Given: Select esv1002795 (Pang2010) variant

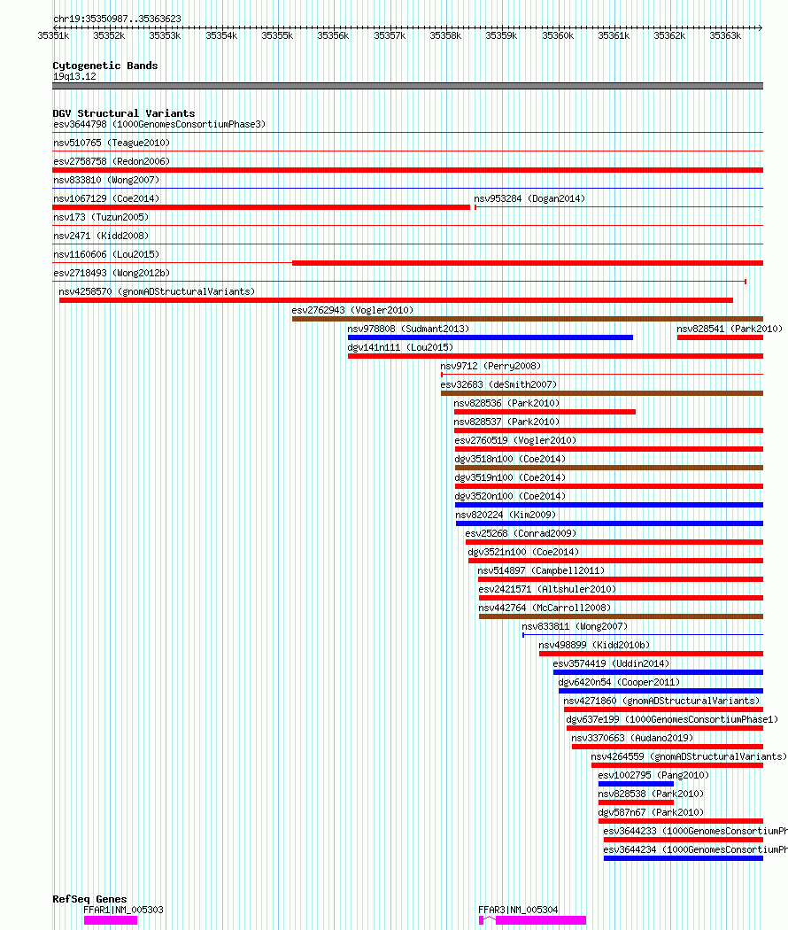Looking at the screenshot, I should (653, 775).
